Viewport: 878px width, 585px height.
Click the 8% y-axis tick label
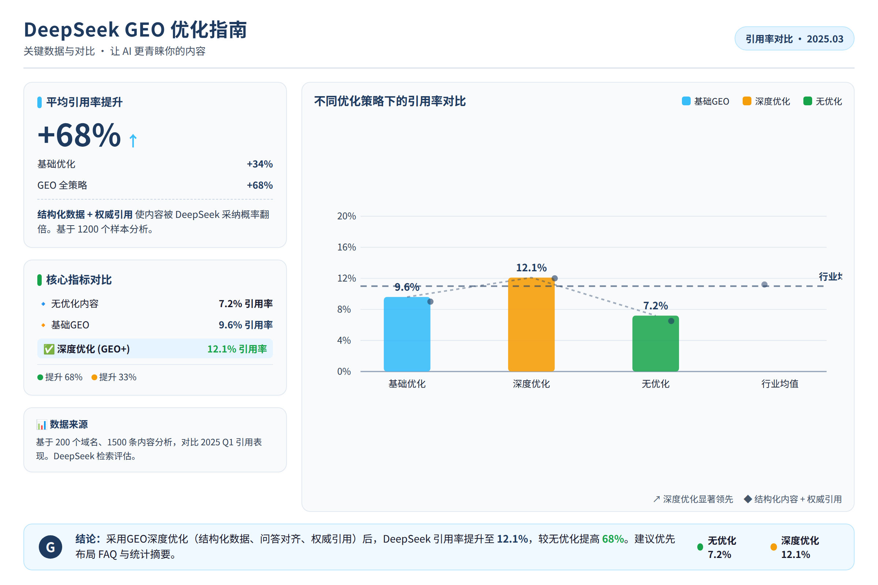click(344, 309)
